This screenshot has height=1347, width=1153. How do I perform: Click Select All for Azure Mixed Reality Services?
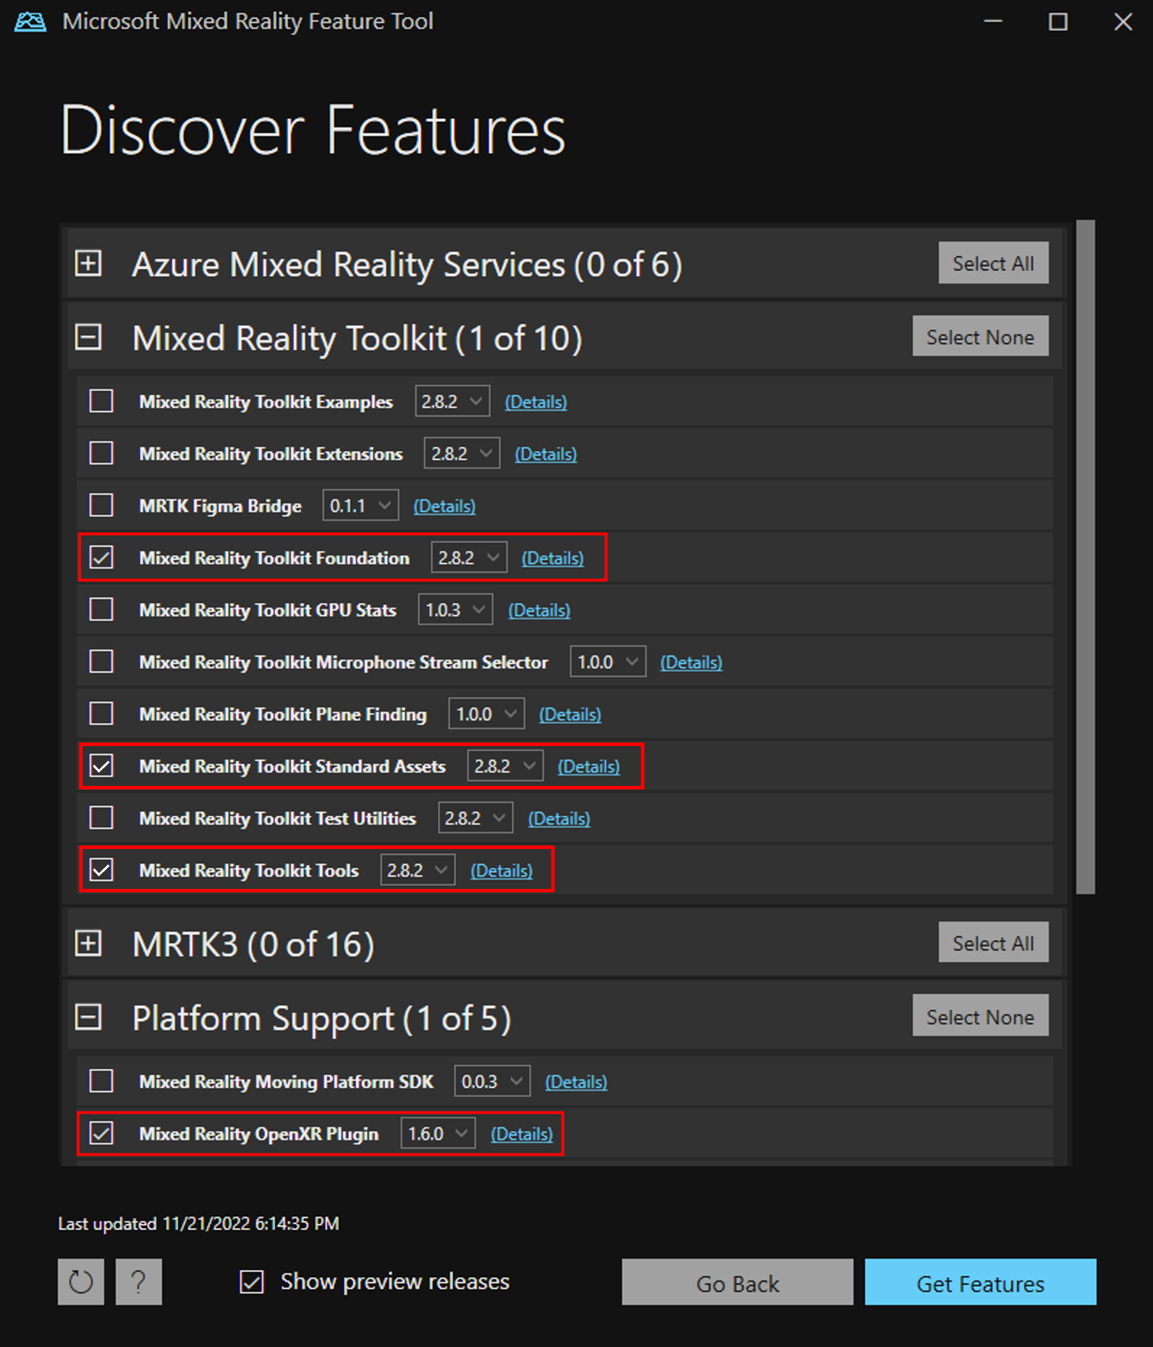993,263
